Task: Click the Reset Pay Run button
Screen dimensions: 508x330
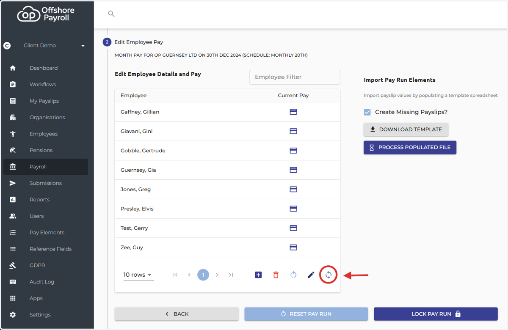Action: 306,314
